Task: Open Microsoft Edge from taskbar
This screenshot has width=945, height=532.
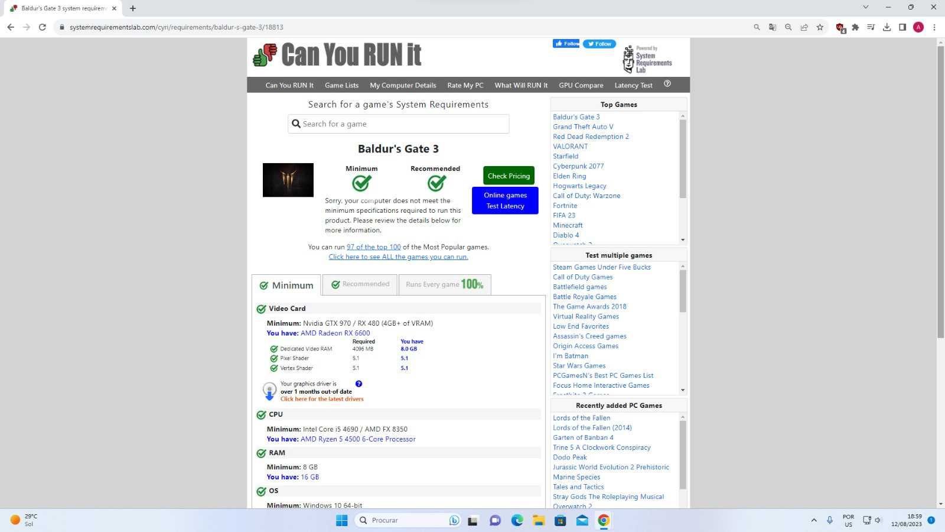Action: pos(517,520)
